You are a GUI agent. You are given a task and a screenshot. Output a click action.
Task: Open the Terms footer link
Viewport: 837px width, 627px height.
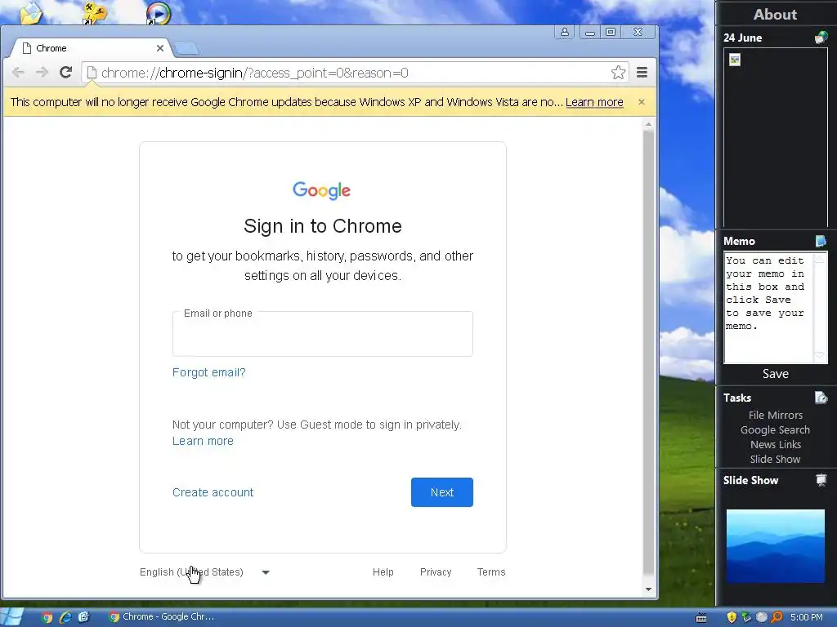click(491, 572)
